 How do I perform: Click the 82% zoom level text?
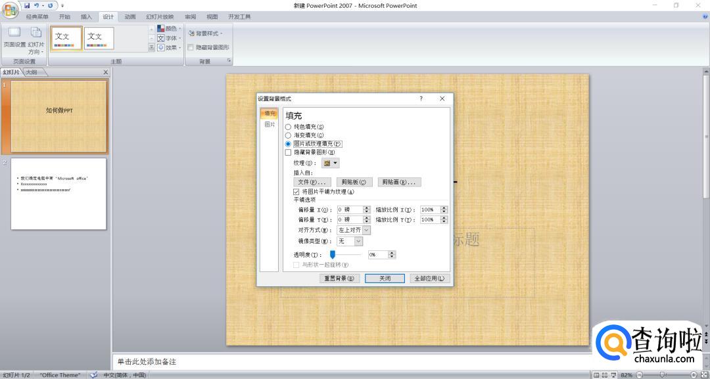(627, 375)
